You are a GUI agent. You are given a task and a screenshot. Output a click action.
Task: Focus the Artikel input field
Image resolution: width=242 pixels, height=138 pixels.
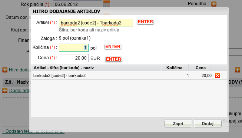point(96,23)
